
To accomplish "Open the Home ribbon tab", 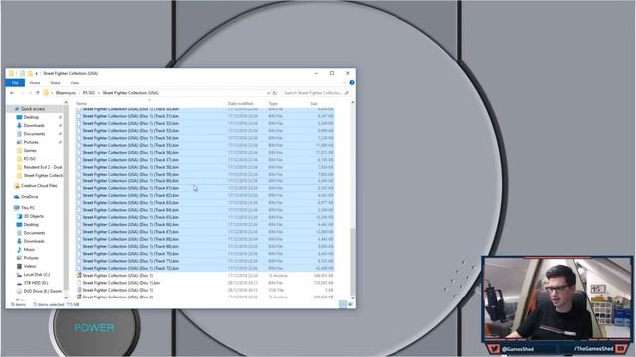I will (x=35, y=83).
